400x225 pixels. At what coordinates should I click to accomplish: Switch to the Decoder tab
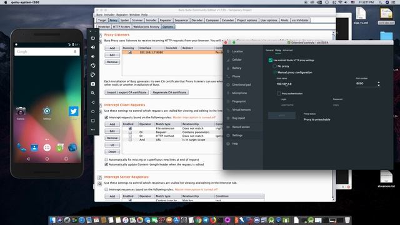click(x=197, y=20)
